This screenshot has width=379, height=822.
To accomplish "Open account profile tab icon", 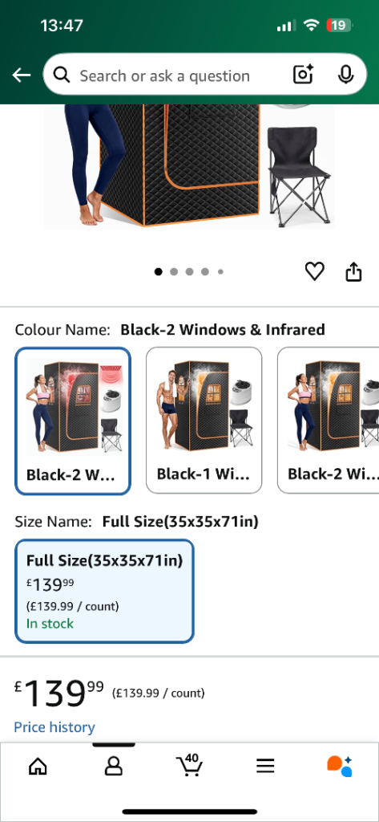I will pyautogui.click(x=114, y=767).
